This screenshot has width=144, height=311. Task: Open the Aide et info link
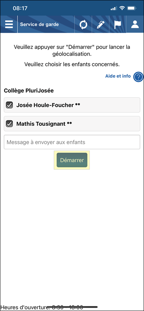pyautogui.click(x=118, y=76)
